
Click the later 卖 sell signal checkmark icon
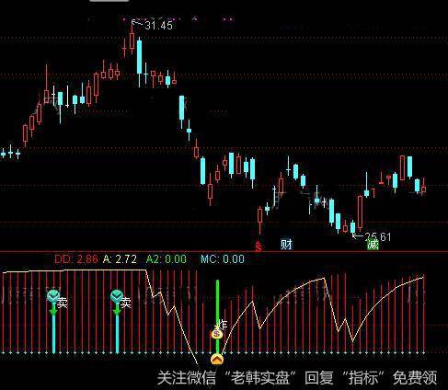coord(117,296)
